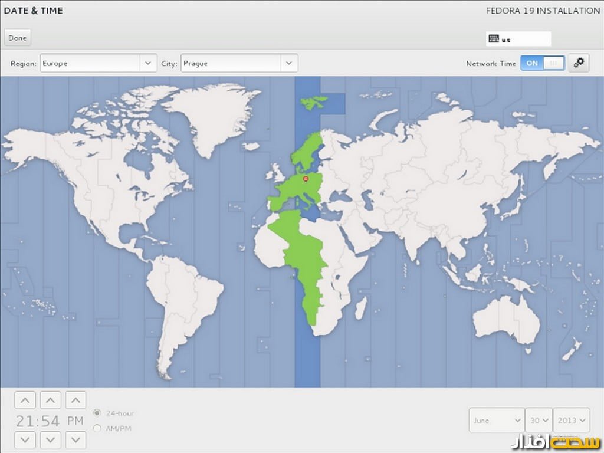Click down arrow below PM indicator

pos(75,439)
